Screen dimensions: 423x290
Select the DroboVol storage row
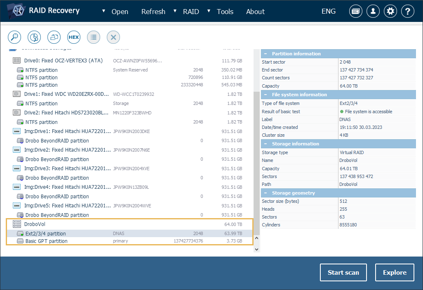pyautogui.click(x=129, y=224)
